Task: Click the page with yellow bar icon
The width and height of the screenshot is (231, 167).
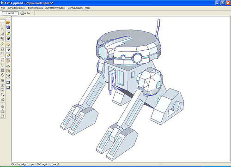Action: coord(8,71)
